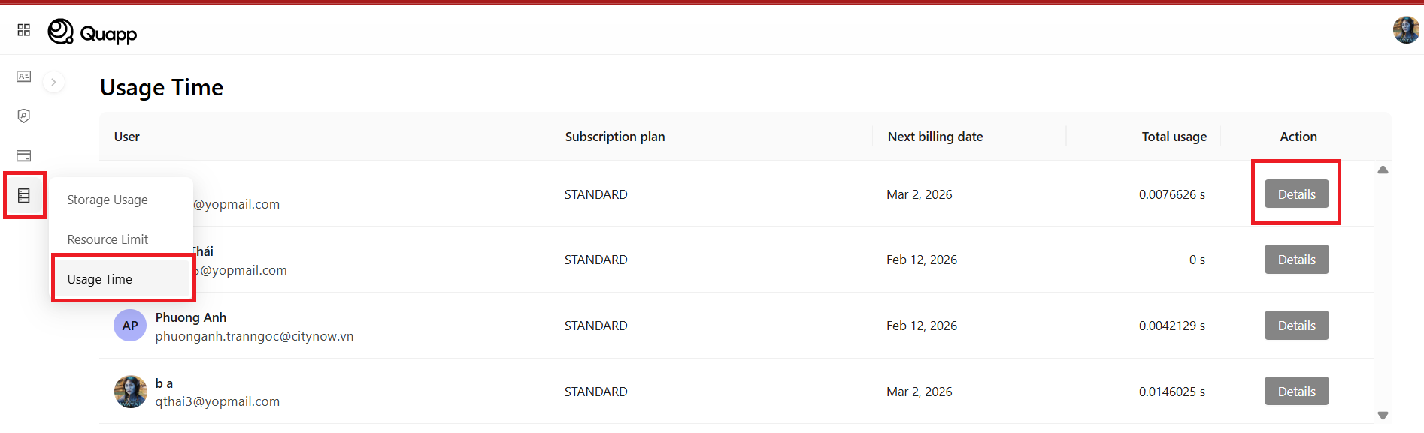Open Details for the 0.0076626 s usage row
Screen dimensions: 1424x433
[1296, 194]
